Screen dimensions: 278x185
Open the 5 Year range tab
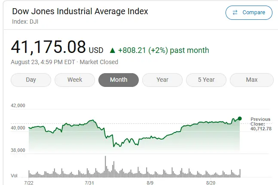coord(206,80)
